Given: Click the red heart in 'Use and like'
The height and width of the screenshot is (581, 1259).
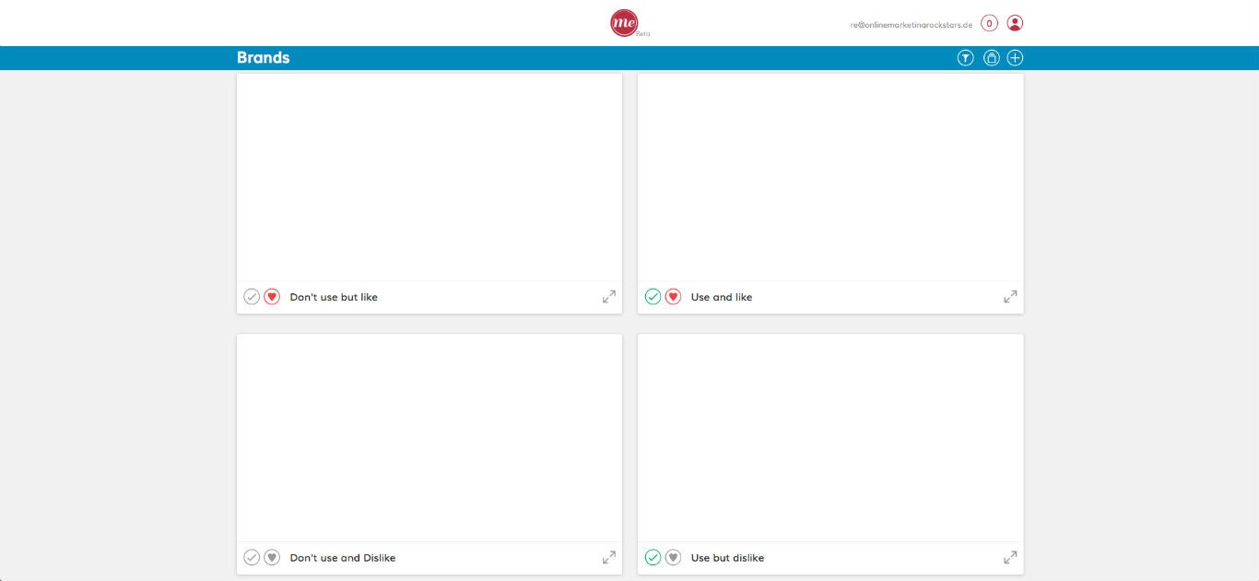Looking at the screenshot, I should 673,297.
